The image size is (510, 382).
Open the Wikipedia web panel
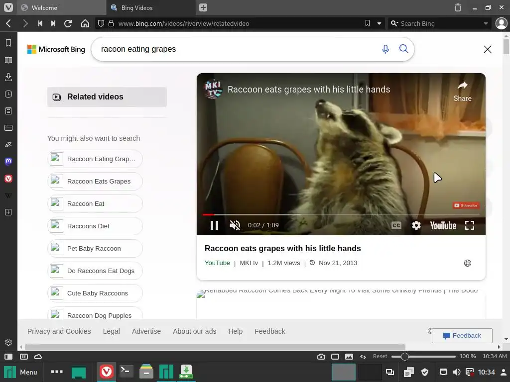click(8, 195)
